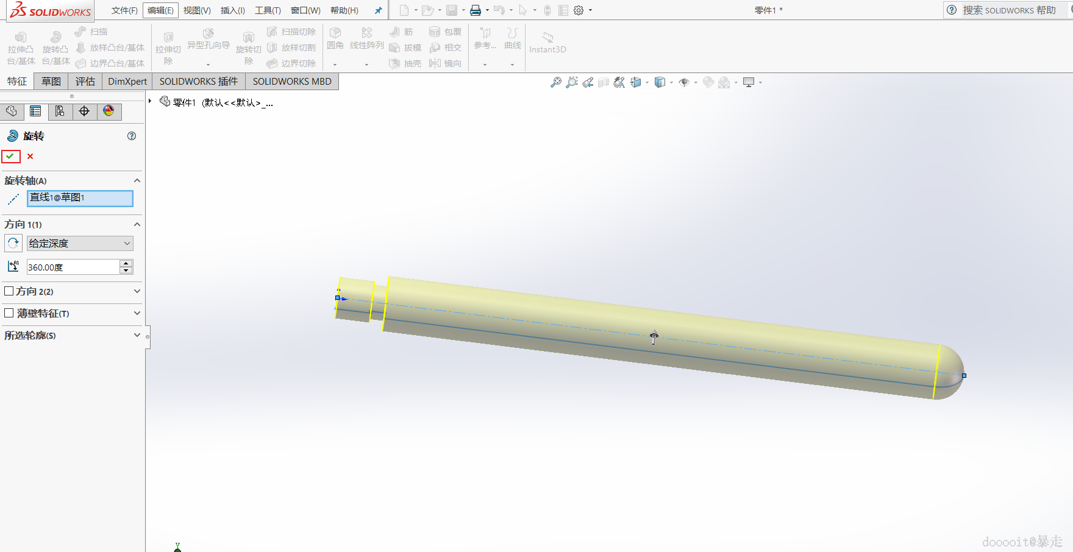The height and width of the screenshot is (552, 1073).
Task: Pin the menu bar with pushpin icon
Action: pos(378,10)
